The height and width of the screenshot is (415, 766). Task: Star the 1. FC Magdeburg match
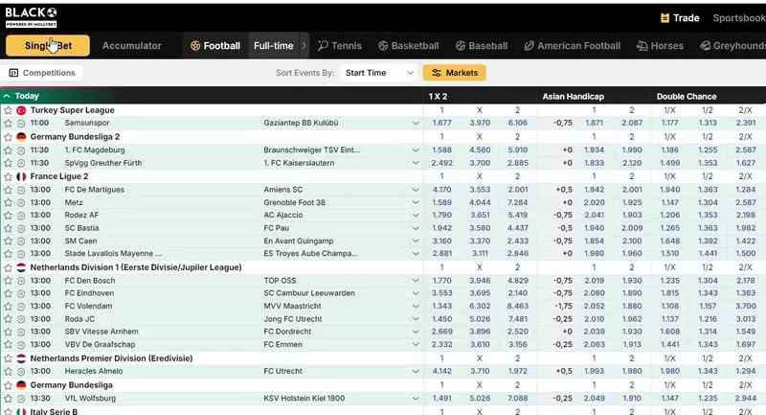[x=8, y=150]
